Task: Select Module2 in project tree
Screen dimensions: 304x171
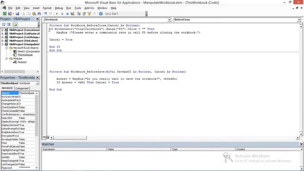Action: click(x=22, y=62)
